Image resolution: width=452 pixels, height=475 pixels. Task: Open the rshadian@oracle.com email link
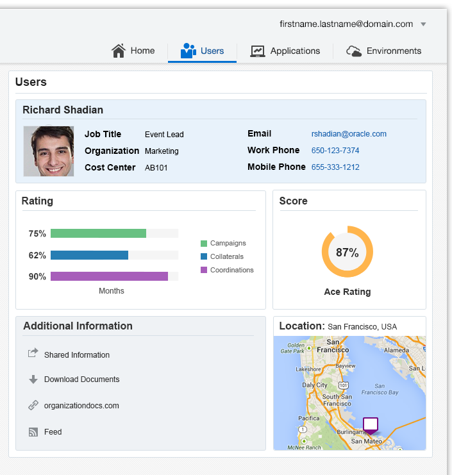click(349, 134)
